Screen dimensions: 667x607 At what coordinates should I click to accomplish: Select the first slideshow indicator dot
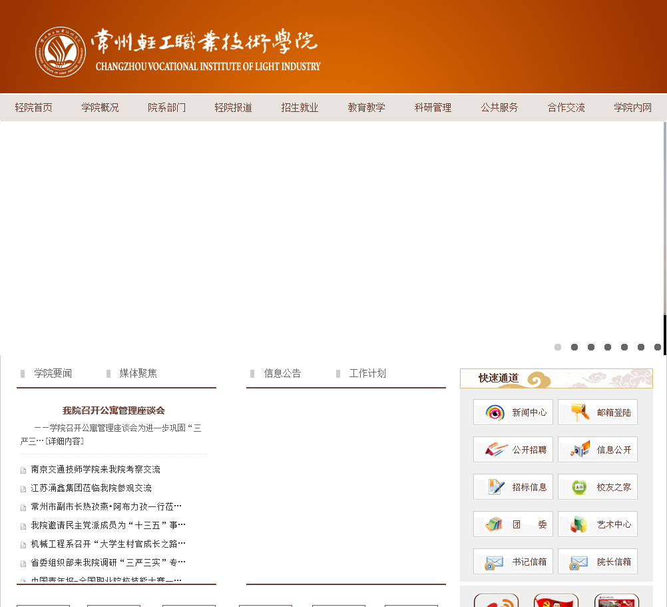pos(558,347)
